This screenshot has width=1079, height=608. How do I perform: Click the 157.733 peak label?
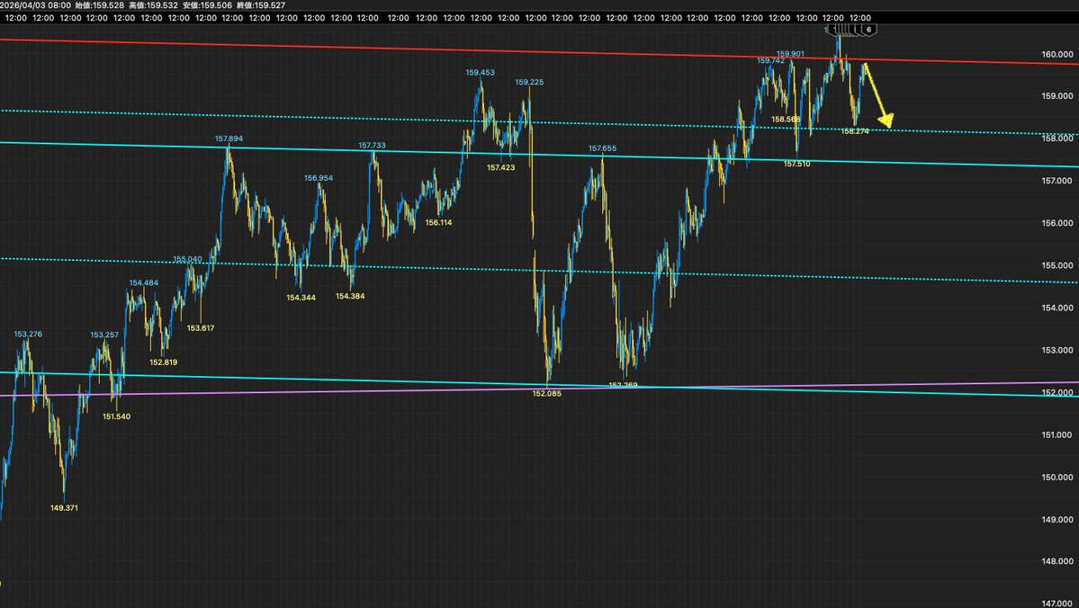(x=372, y=145)
